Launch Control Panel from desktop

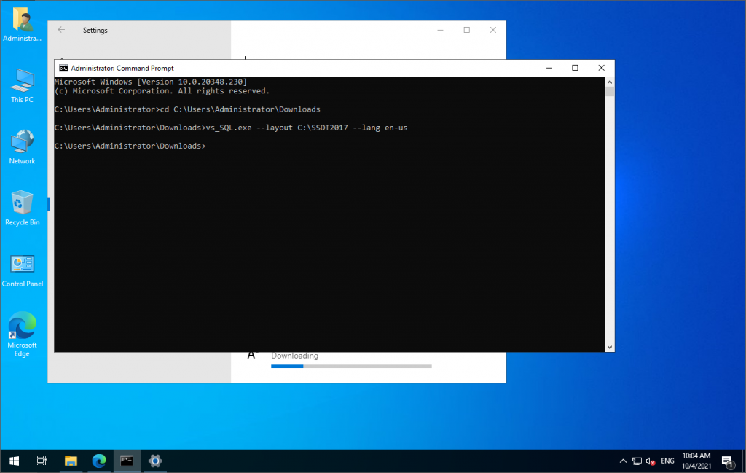click(23, 270)
